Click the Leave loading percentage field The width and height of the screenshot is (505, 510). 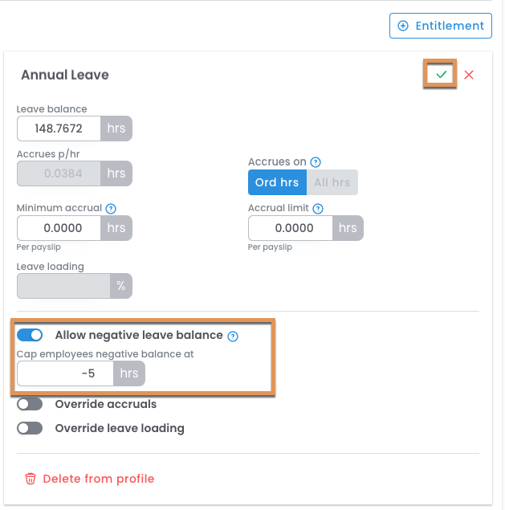tap(63, 286)
